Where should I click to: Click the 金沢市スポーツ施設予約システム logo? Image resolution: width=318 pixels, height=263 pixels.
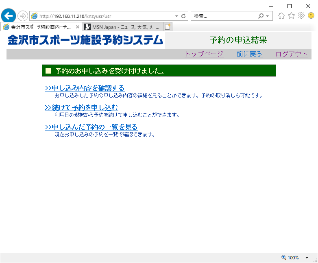(85, 40)
